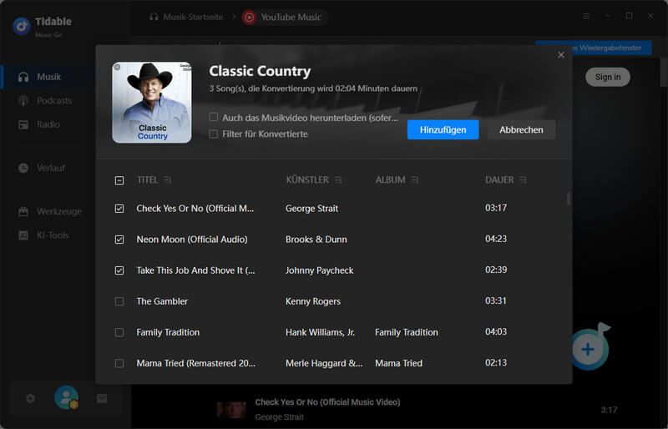The height and width of the screenshot is (429, 668).
Task: Sort list by TITEL column icon
Action: pos(168,180)
